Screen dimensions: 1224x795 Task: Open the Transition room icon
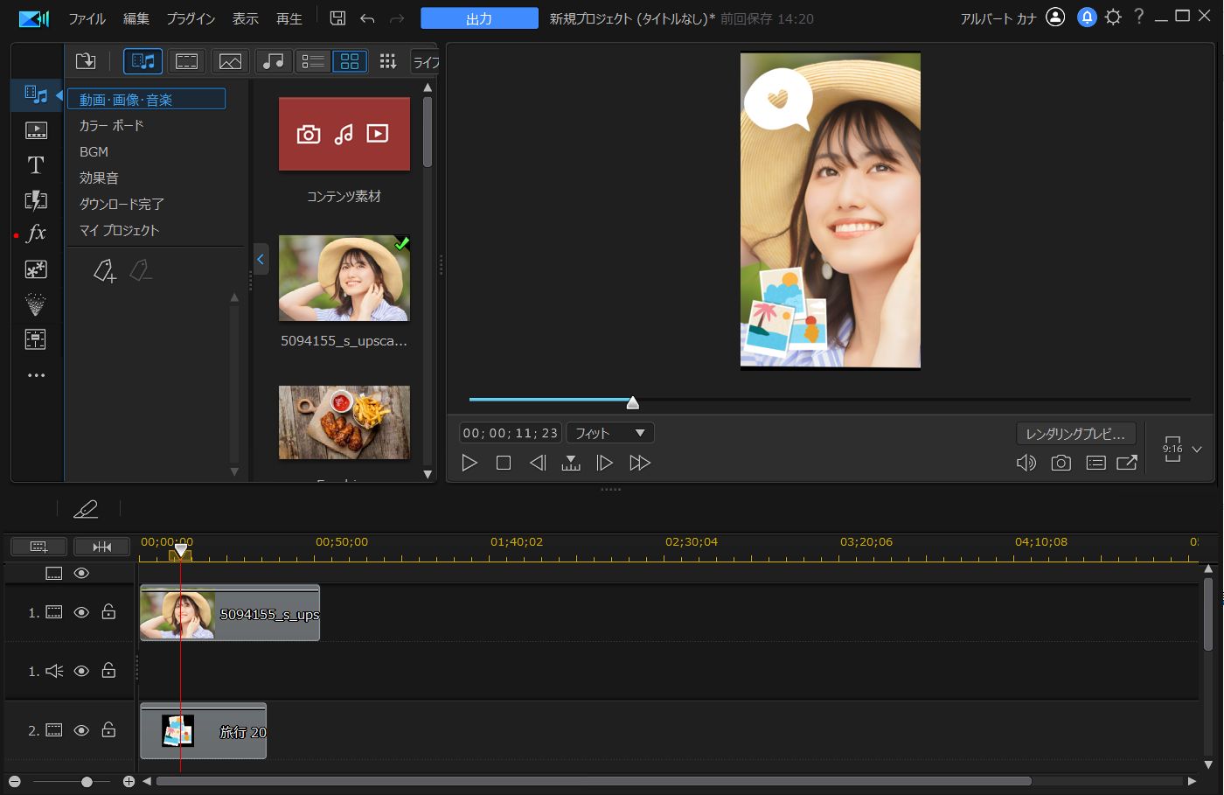[36, 200]
